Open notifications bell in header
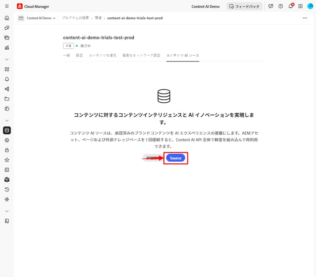Image resolution: width=316 pixels, height=277 pixels. 291,6
